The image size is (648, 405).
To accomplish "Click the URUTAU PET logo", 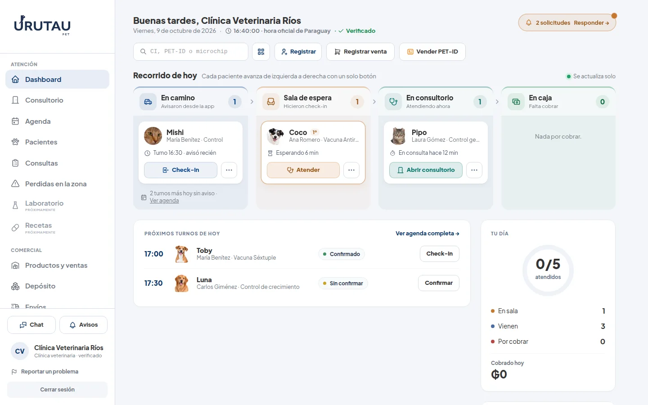I will click(x=42, y=26).
